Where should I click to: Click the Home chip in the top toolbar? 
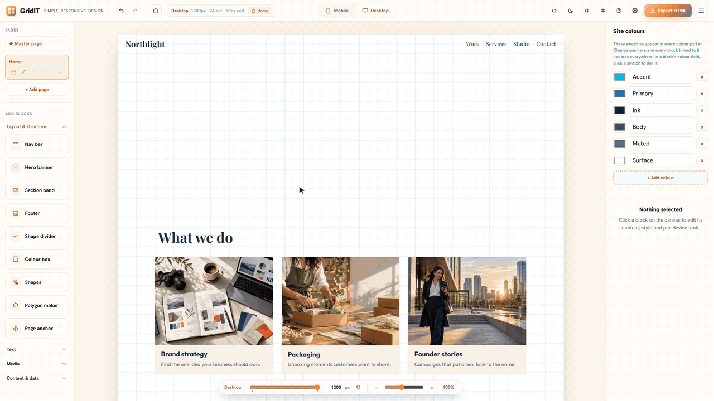pyautogui.click(x=260, y=11)
